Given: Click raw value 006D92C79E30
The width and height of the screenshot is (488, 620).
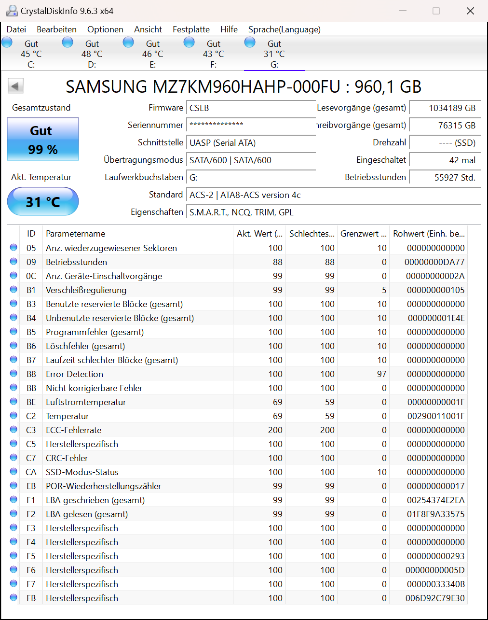Looking at the screenshot, I should [x=435, y=598].
